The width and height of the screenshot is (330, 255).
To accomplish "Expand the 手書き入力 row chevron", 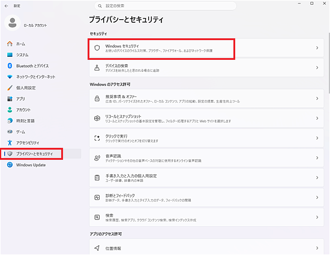I will tap(317, 178).
